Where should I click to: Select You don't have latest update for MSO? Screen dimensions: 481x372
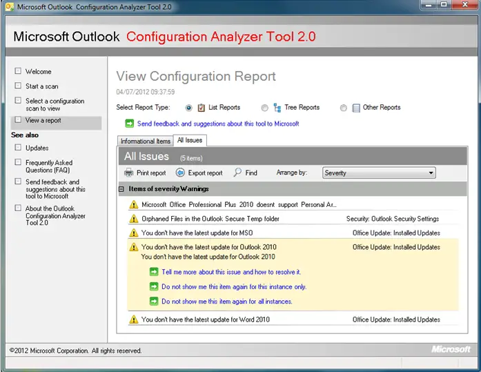(x=293, y=233)
